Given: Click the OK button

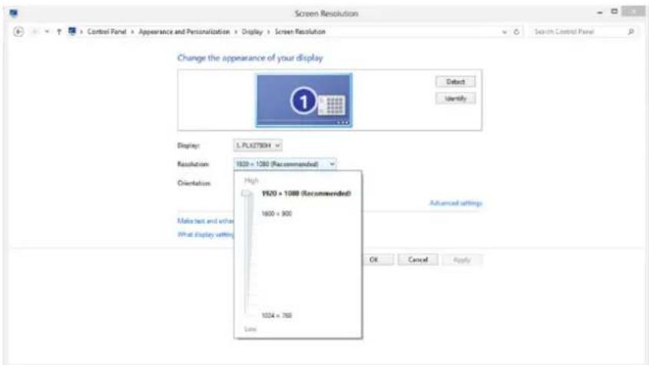Looking at the screenshot, I should pyautogui.click(x=374, y=260).
